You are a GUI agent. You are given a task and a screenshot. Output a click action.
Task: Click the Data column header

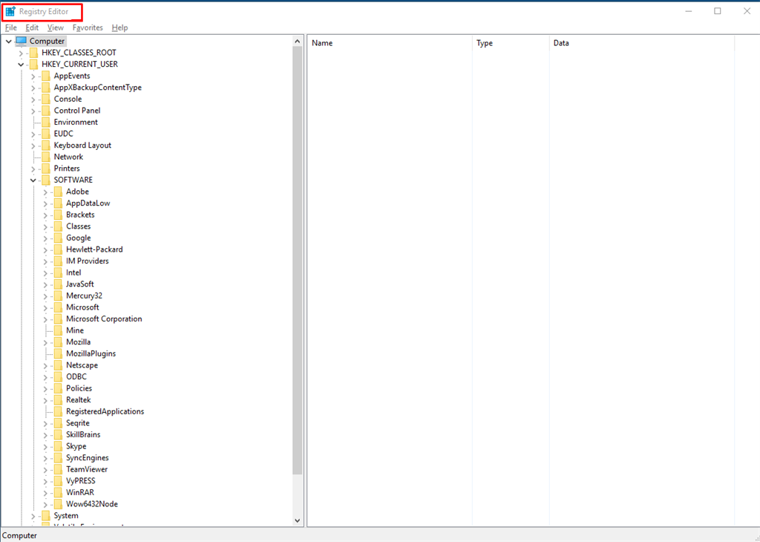pyautogui.click(x=642, y=43)
